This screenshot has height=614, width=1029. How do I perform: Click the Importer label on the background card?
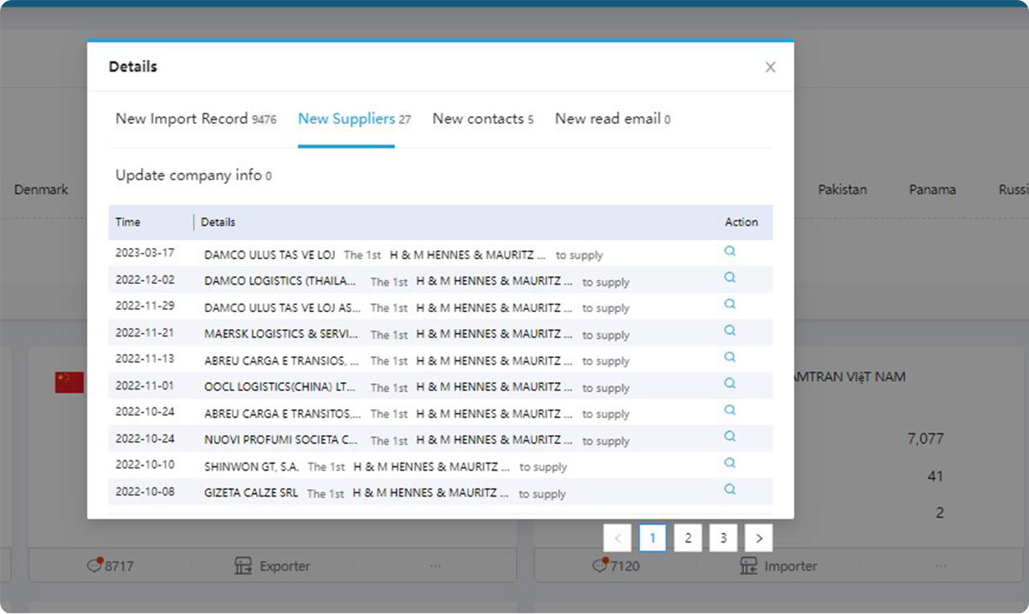791,567
